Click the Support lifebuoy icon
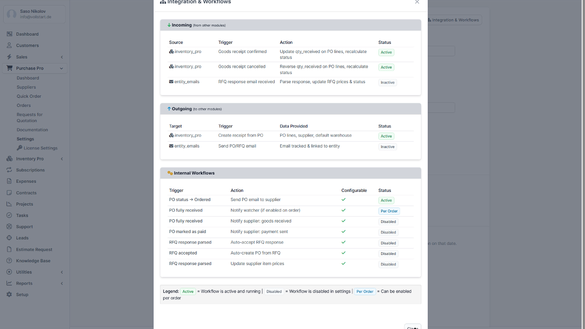585x329 pixels. (x=10, y=227)
